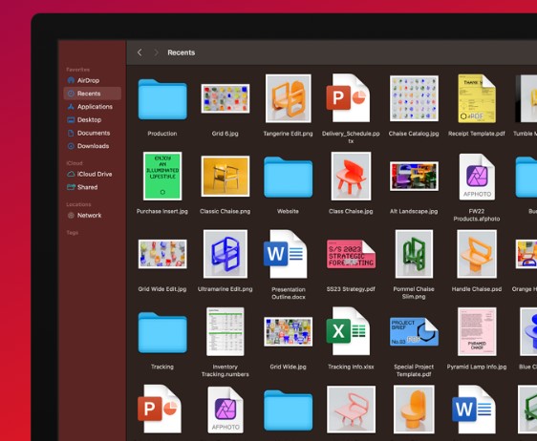Click the Recents window title text
Image resolution: width=537 pixels, height=441 pixels.
182,52
